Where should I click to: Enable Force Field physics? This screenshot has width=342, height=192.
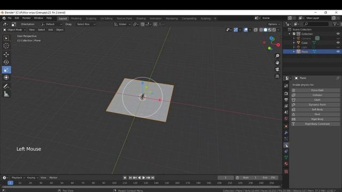pos(315,90)
